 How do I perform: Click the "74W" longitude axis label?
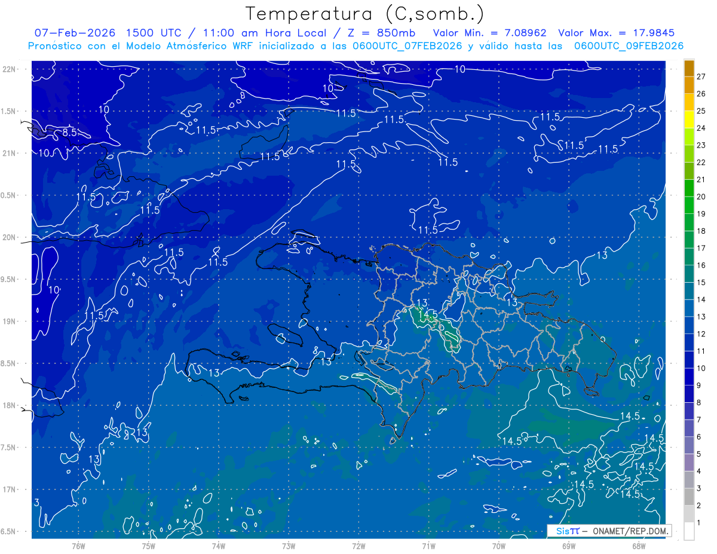(x=219, y=546)
